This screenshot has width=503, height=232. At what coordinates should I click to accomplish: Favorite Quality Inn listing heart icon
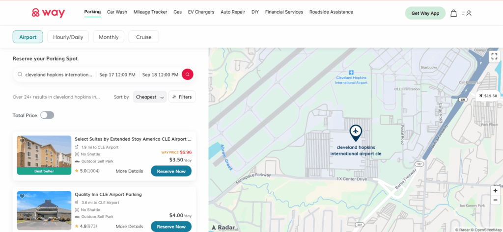click(22, 196)
